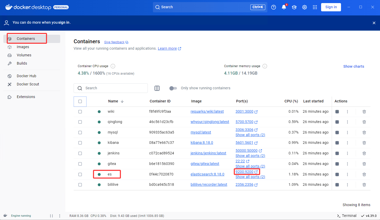Click the Docker whale icon in status bar
Viewport: 380px width, 220px height.
pyautogui.click(x=5, y=216)
